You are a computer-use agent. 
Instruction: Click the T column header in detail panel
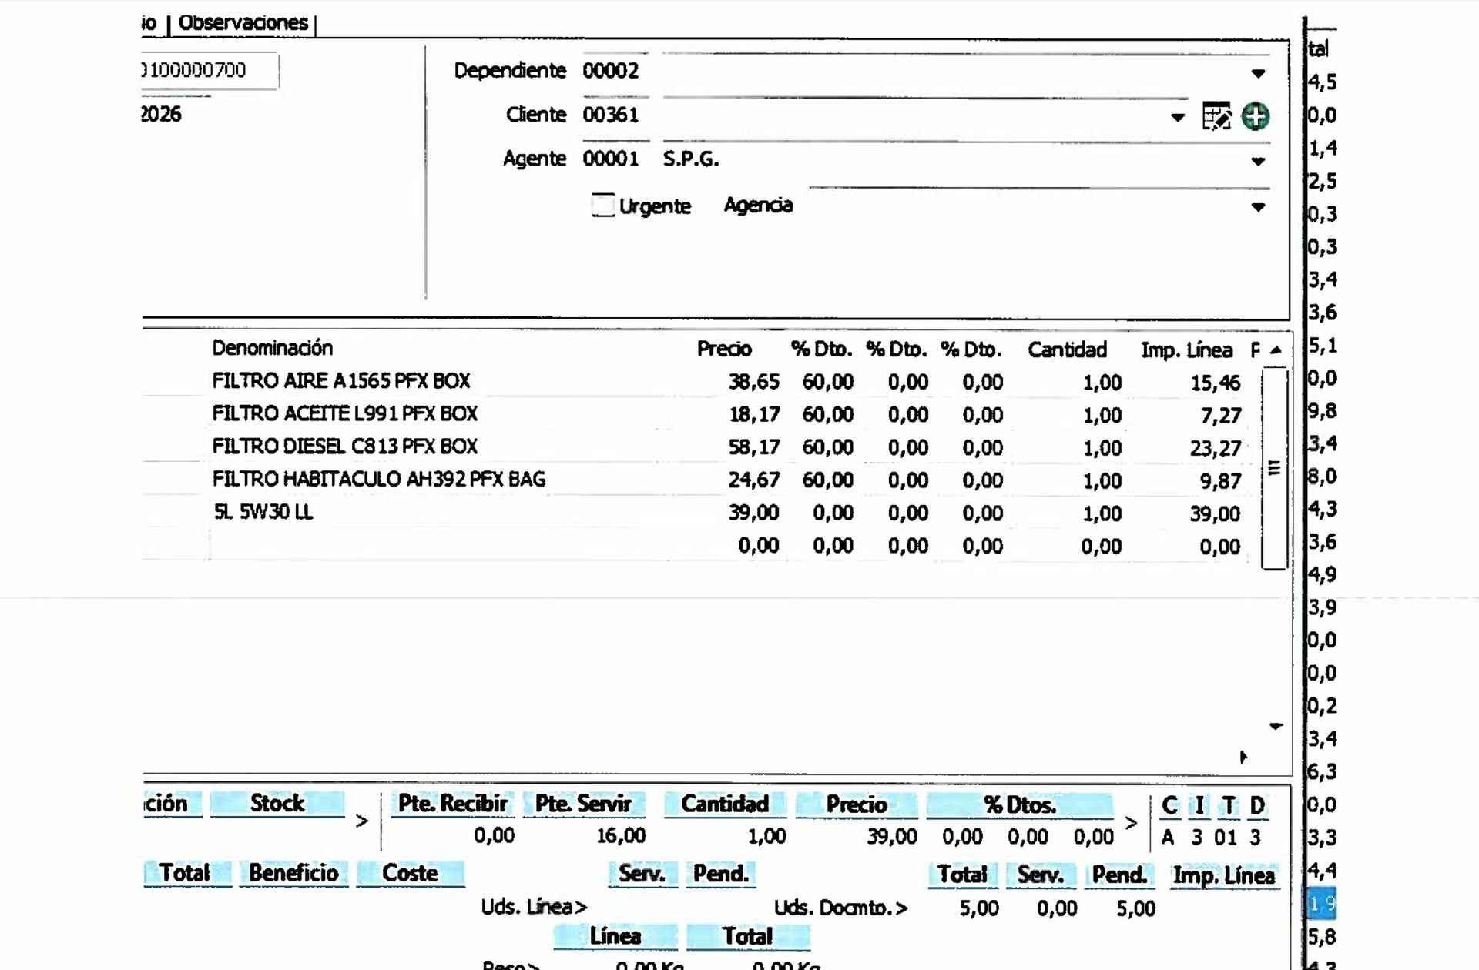pos(1228,806)
